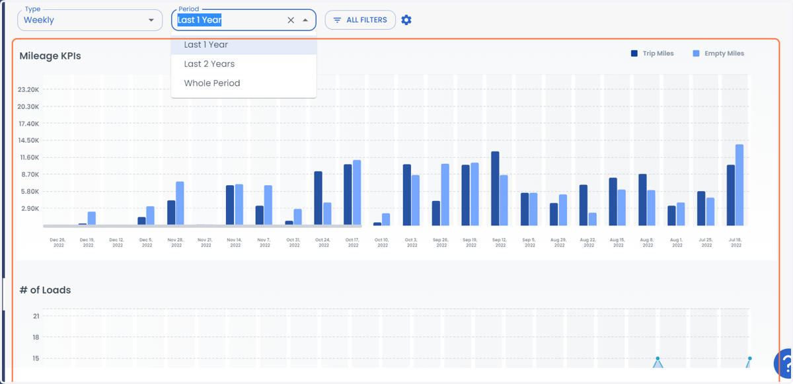Click the Aug 8, 2022 Trip Miles bar
This screenshot has width=793, height=384.
pos(642,200)
